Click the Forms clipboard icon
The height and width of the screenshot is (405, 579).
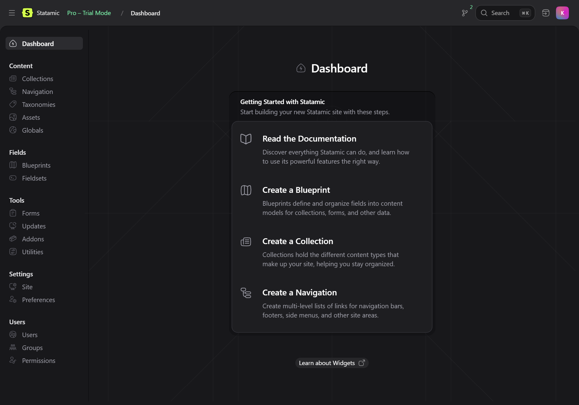[13, 213]
